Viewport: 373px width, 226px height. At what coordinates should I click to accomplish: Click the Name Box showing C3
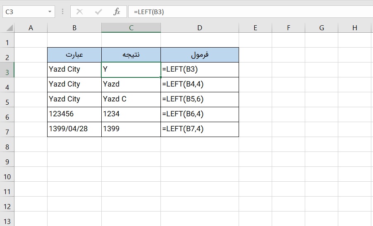tap(24, 12)
